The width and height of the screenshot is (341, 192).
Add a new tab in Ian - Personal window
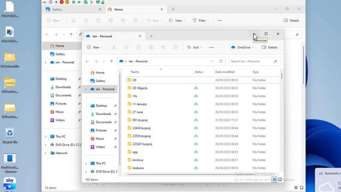[x=151, y=36]
